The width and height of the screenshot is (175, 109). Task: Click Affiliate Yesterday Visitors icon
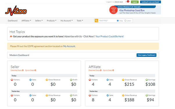[90, 95]
